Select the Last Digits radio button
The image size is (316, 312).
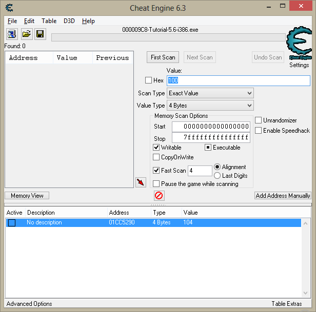point(217,176)
